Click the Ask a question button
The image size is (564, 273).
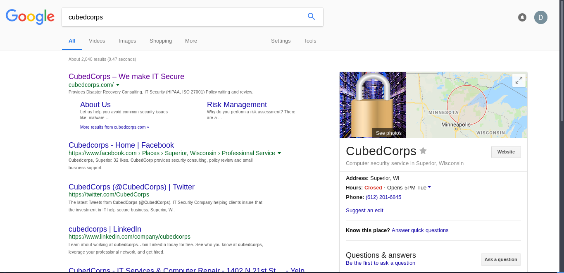coord(501,259)
